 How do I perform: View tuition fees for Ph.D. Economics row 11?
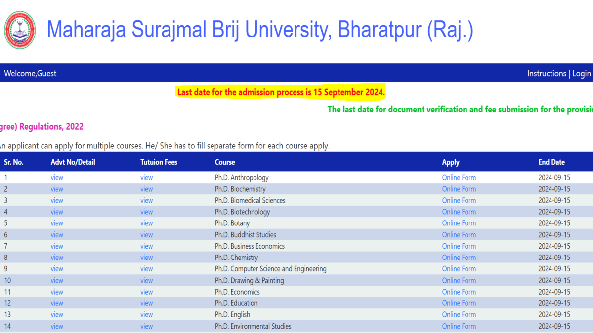tap(147, 292)
